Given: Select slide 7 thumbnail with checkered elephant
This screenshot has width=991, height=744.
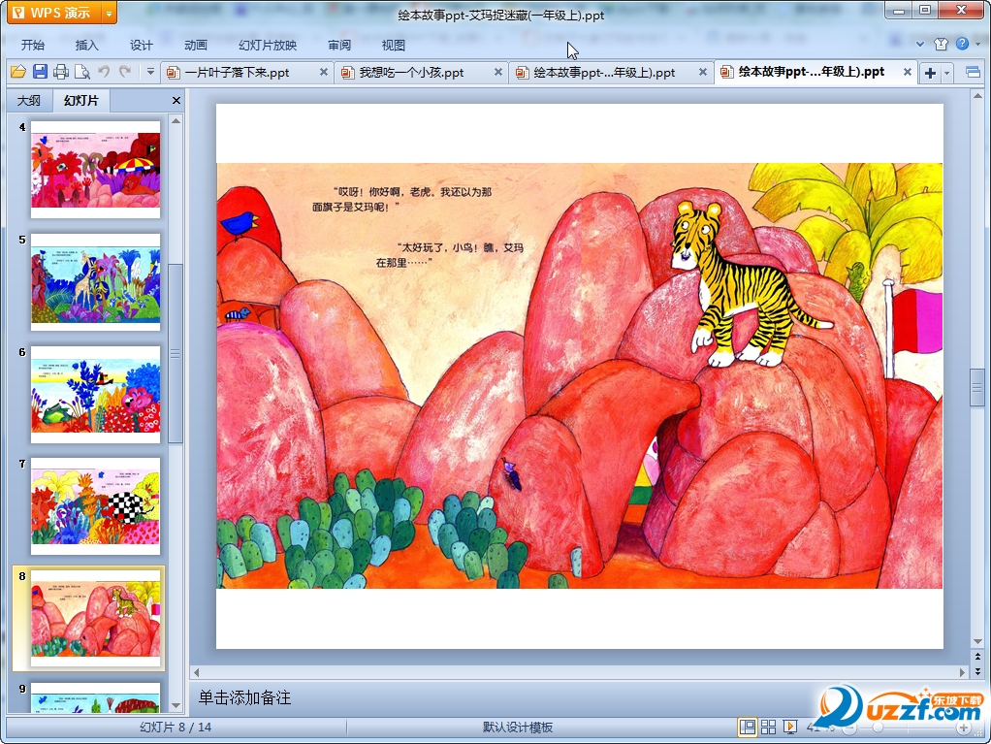Looking at the screenshot, I should point(95,506).
